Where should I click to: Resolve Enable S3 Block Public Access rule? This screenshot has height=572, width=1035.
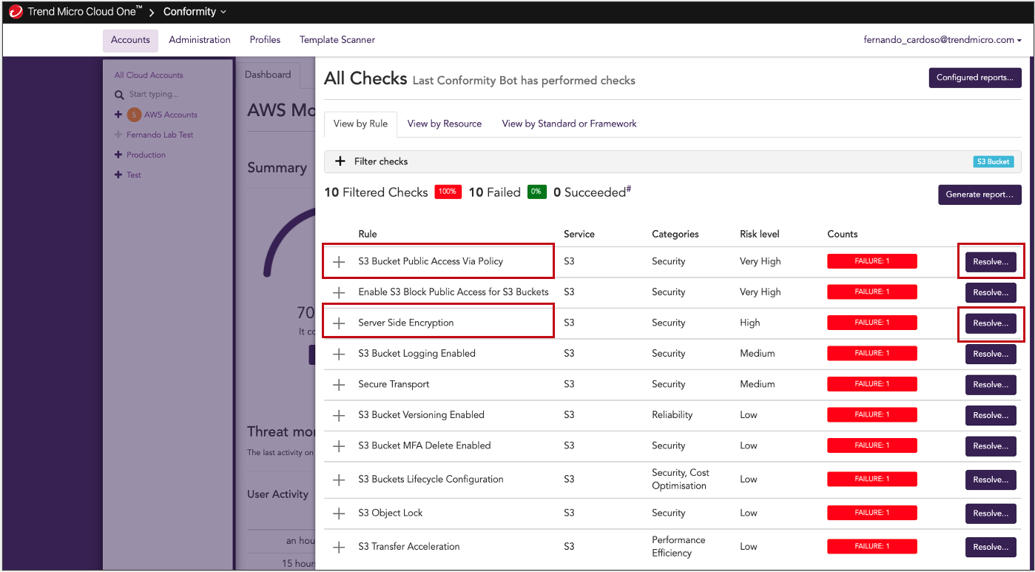[x=991, y=292]
